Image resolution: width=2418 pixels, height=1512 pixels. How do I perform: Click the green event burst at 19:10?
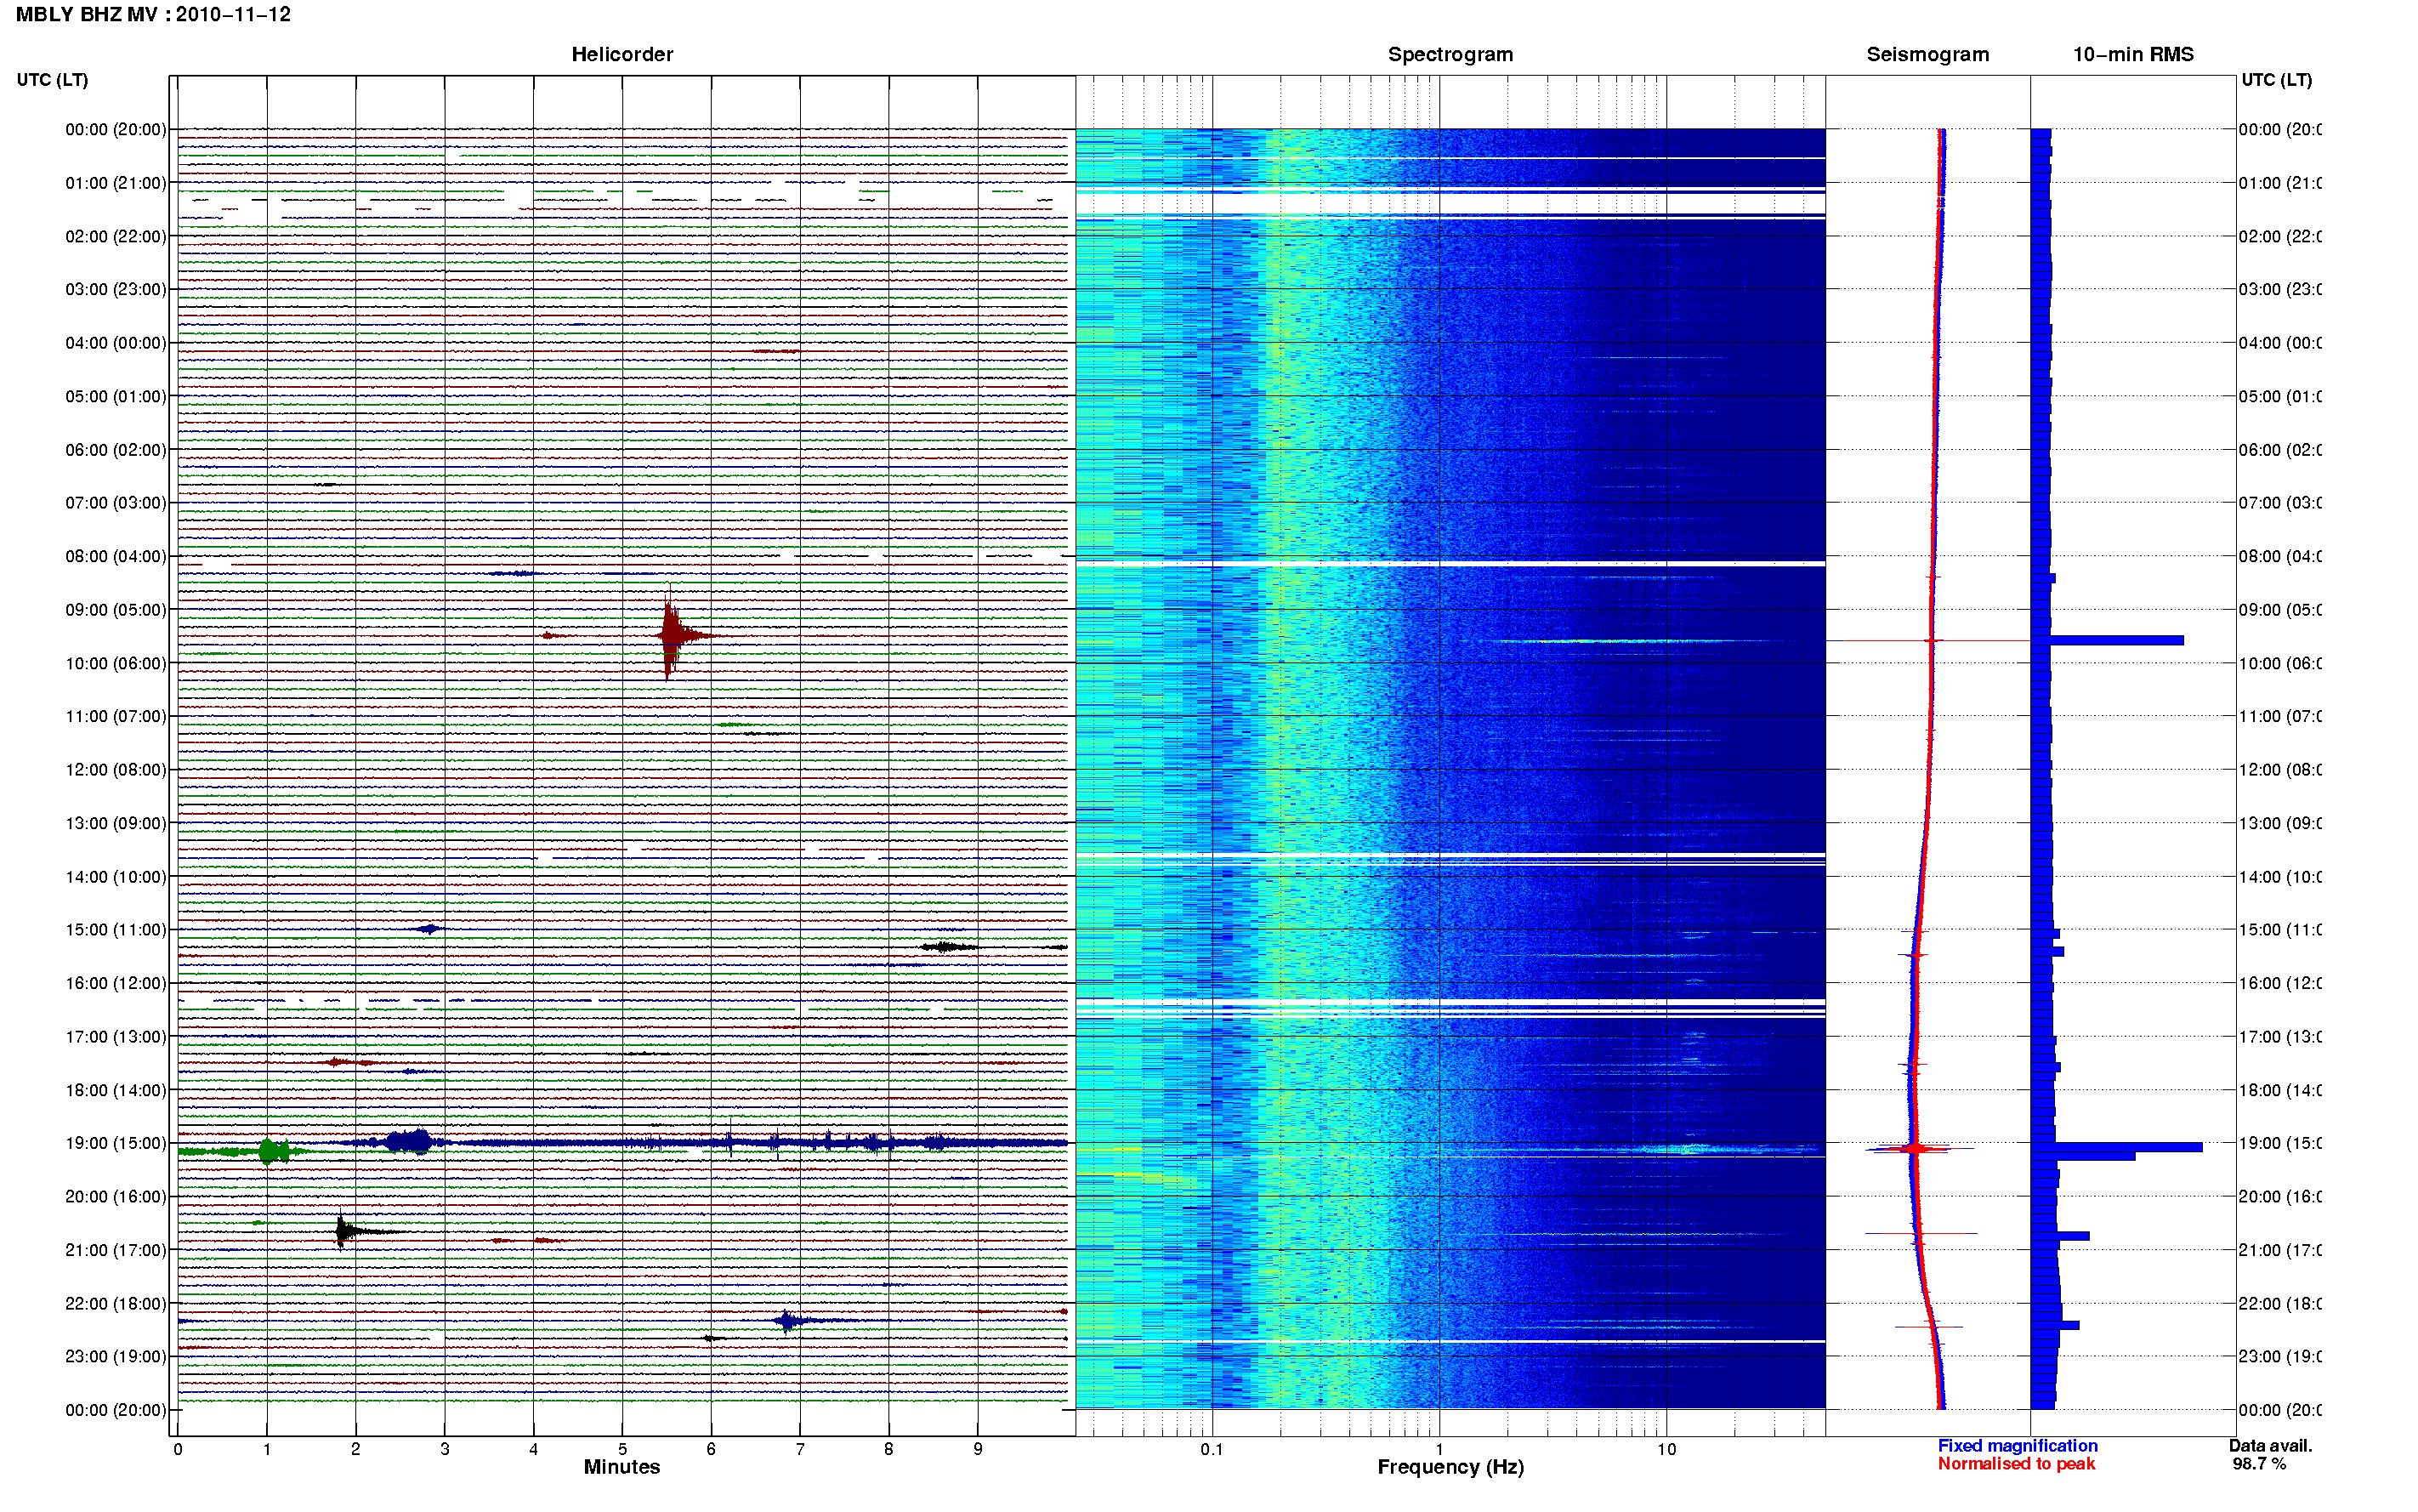pyautogui.click(x=273, y=1151)
